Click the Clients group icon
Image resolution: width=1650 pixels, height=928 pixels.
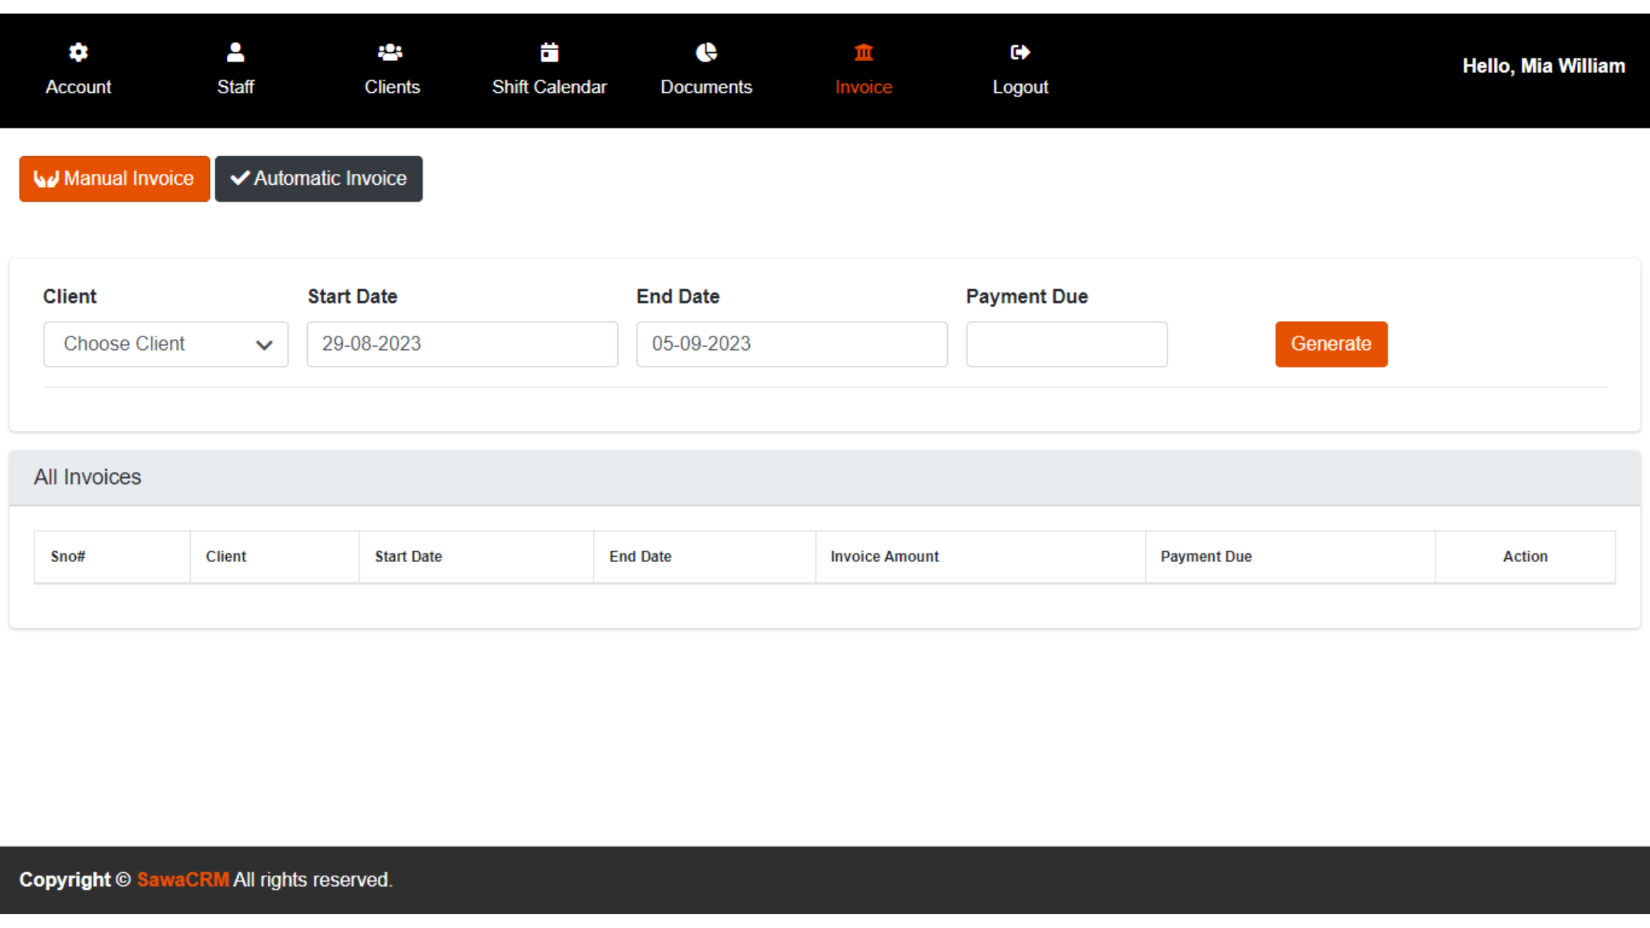(390, 52)
